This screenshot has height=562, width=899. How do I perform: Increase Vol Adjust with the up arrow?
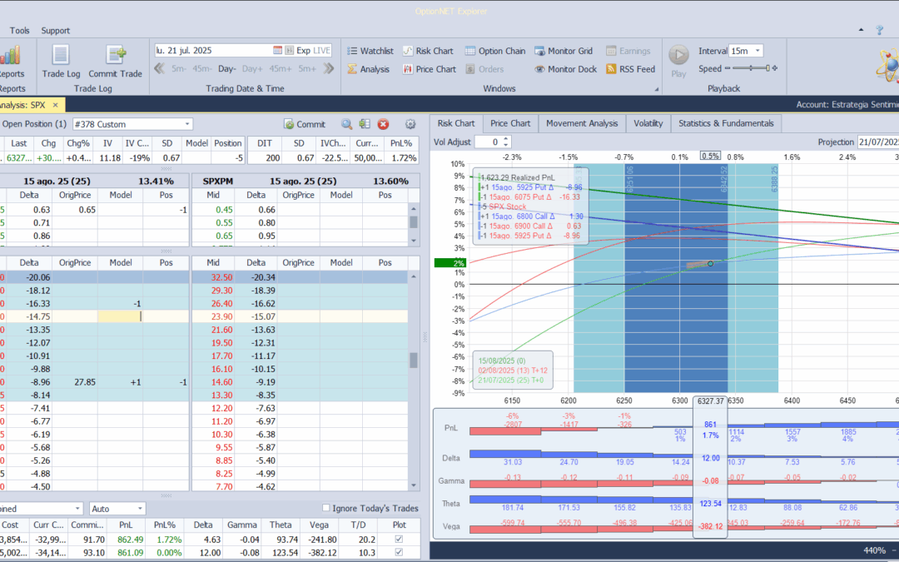(506, 139)
